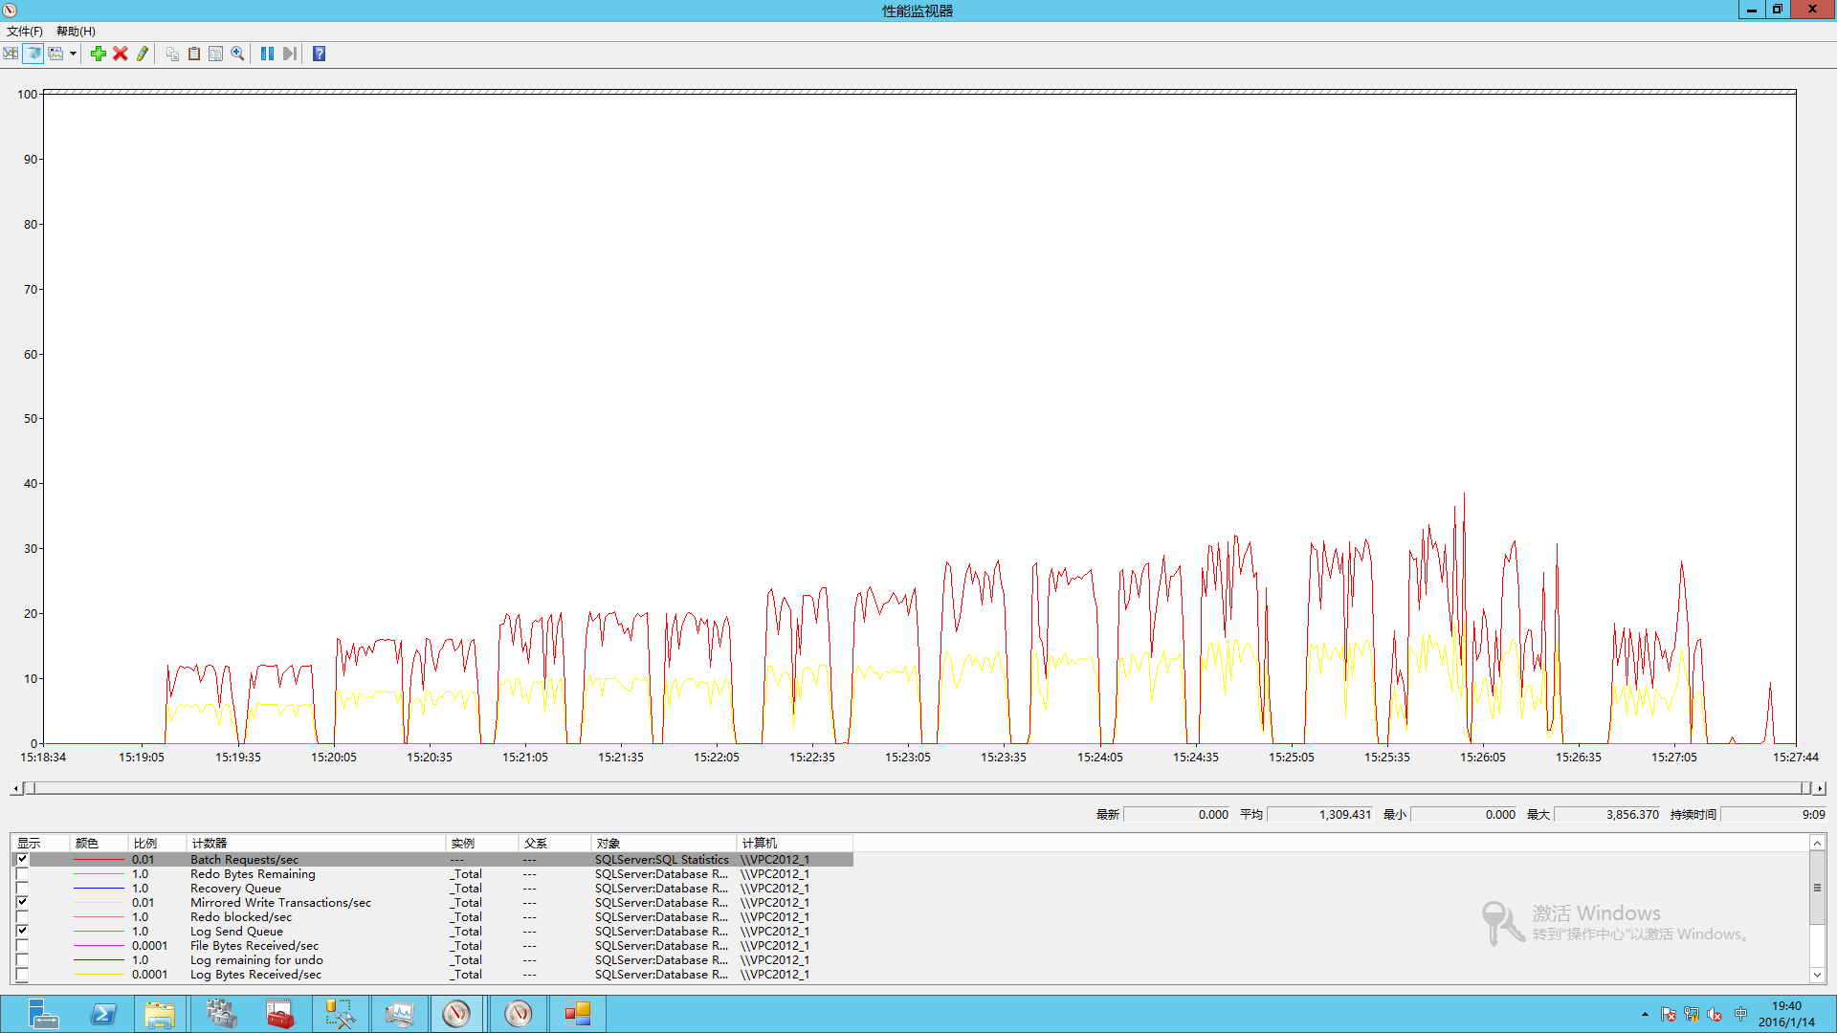
Task: Click the blue Help question mark icon
Action: tap(320, 54)
